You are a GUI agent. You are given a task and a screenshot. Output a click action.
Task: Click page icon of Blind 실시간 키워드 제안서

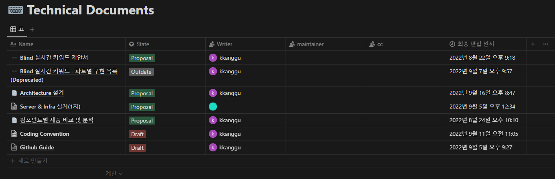tap(14, 58)
